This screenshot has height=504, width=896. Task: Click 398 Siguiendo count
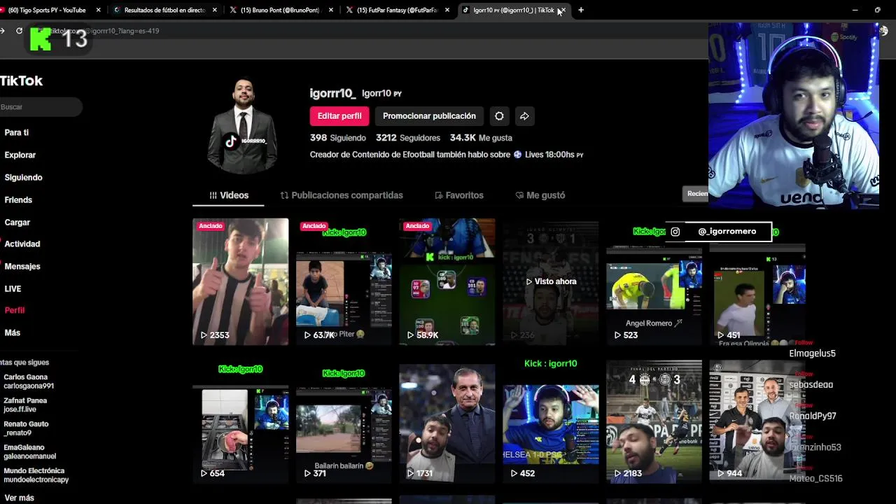pos(338,138)
